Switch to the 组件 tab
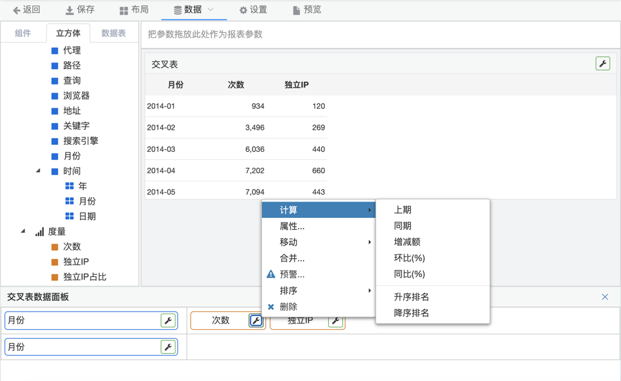 pyautogui.click(x=23, y=33)
